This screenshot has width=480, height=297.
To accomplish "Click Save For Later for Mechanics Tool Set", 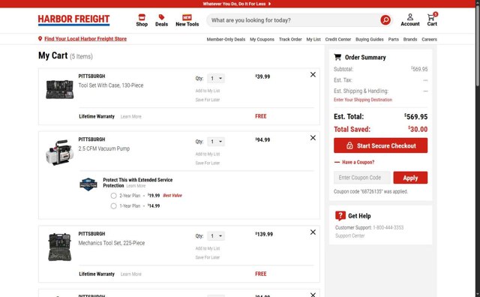I will point(208,257).
